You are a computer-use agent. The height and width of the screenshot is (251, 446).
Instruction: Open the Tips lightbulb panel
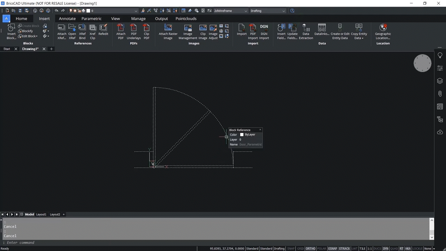click(440, 55)
